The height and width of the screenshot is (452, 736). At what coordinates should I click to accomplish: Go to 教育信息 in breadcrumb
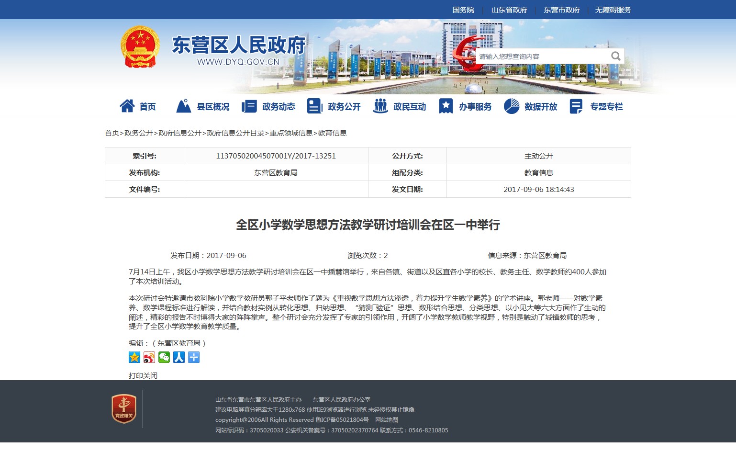pos(332,133)
